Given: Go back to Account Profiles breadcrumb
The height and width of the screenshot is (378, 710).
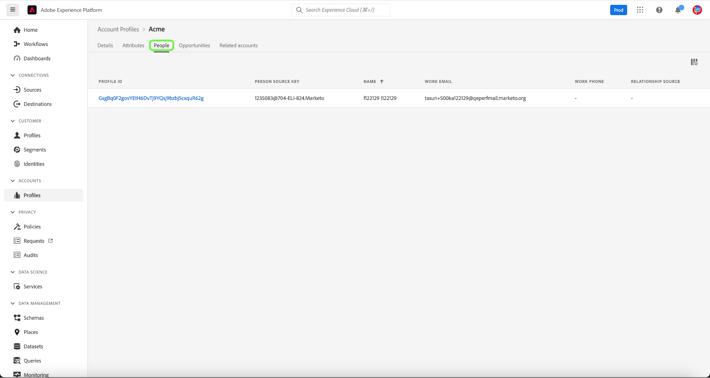Looking at the screenshot, I should (x=118, y=29).
